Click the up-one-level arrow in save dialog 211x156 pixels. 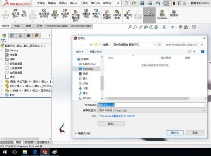(x=91, y=45)
